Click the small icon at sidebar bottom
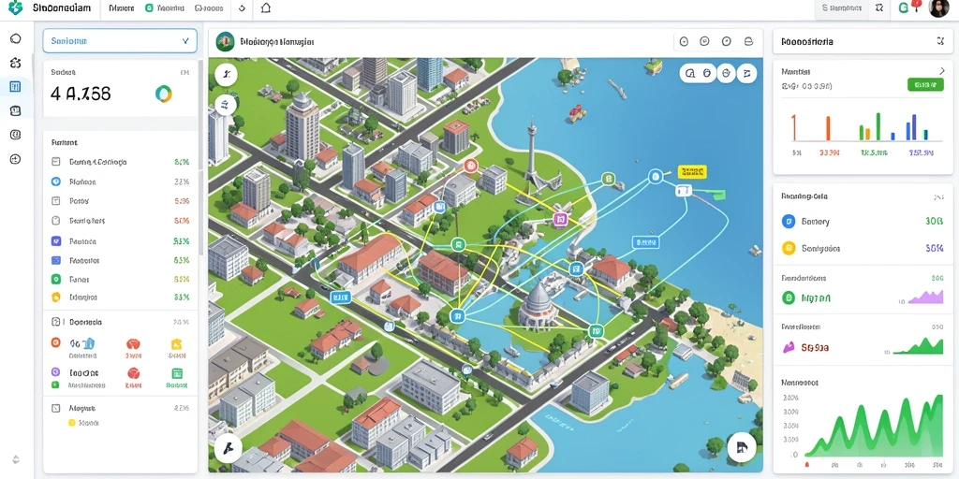The height and width of the screenshot is (479, 959). click(x=16, y=459)
